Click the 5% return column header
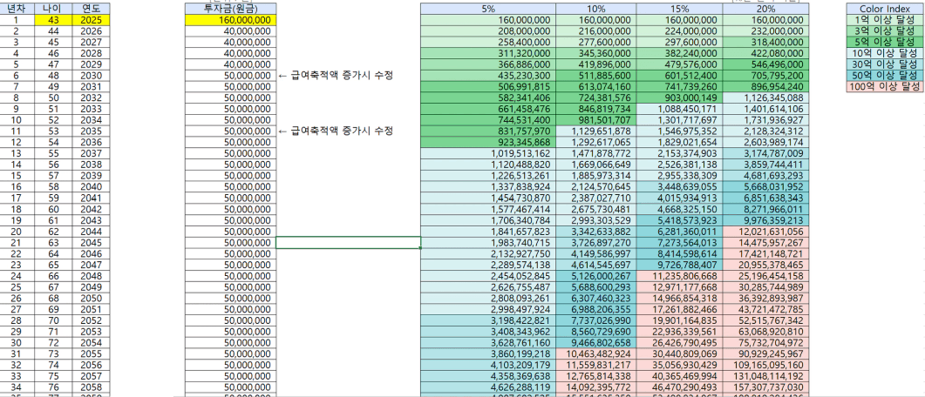925x397 pixels. pyautogui.click(x=486, y=8)
